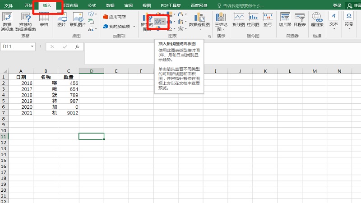Select cell C7 containing 9012

pos(66,112)
